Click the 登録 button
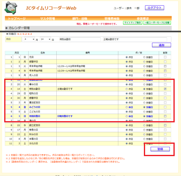The height and width of the screenshot is (176, 181). (160, 149)
